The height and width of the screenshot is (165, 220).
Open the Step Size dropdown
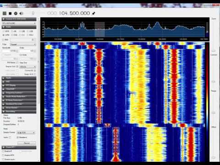pos(27,67)
